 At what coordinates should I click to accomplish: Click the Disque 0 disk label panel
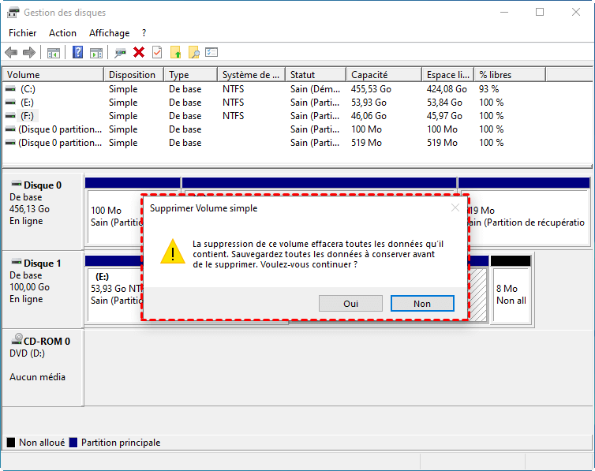(43, 211)
